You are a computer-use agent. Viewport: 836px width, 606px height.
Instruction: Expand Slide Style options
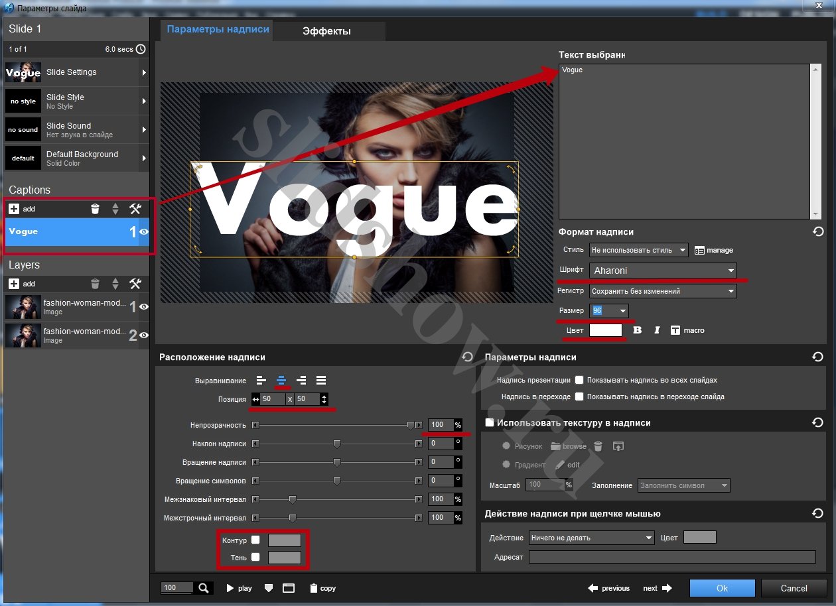(144, 101)
